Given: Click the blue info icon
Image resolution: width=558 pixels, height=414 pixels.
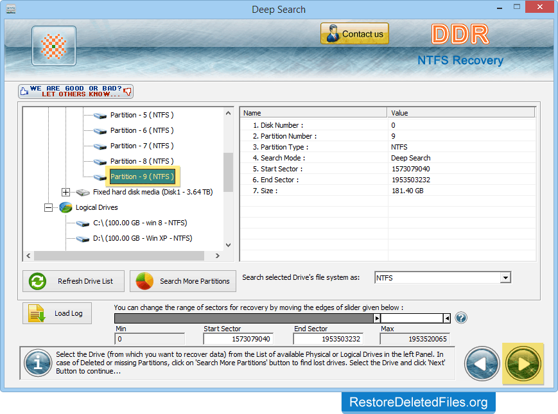Looking at the screenshot, I should [x=38, y=363].
